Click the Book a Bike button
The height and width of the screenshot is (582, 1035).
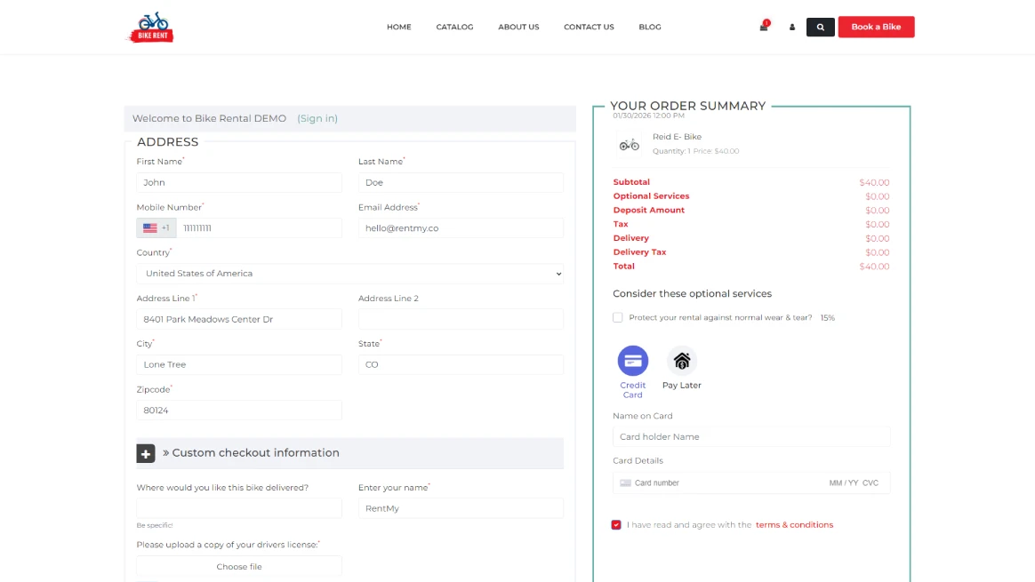point(876,27)
